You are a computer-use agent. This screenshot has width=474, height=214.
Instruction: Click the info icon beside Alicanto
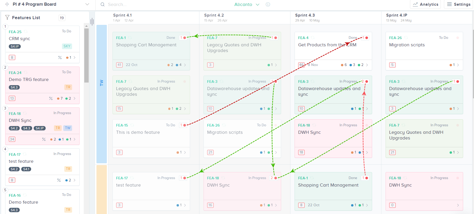[x=268, y=4]
